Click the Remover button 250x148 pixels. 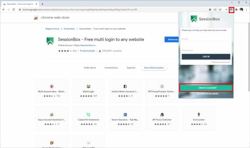(172, 39)
